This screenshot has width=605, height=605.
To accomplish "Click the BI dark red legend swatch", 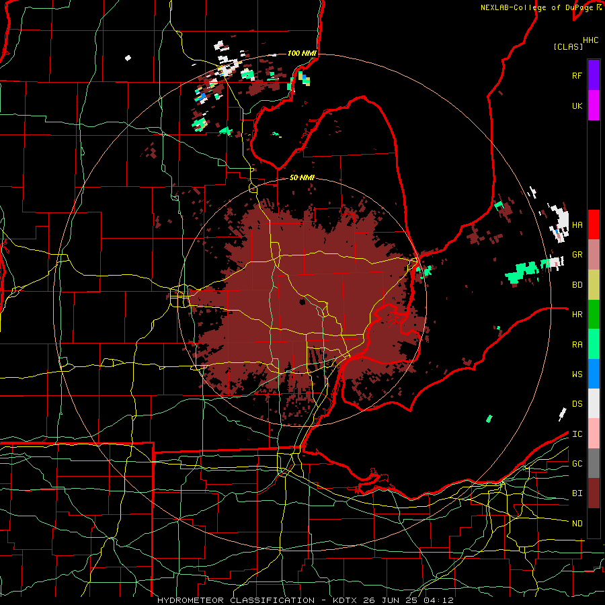I will click(x=594, y=493).
